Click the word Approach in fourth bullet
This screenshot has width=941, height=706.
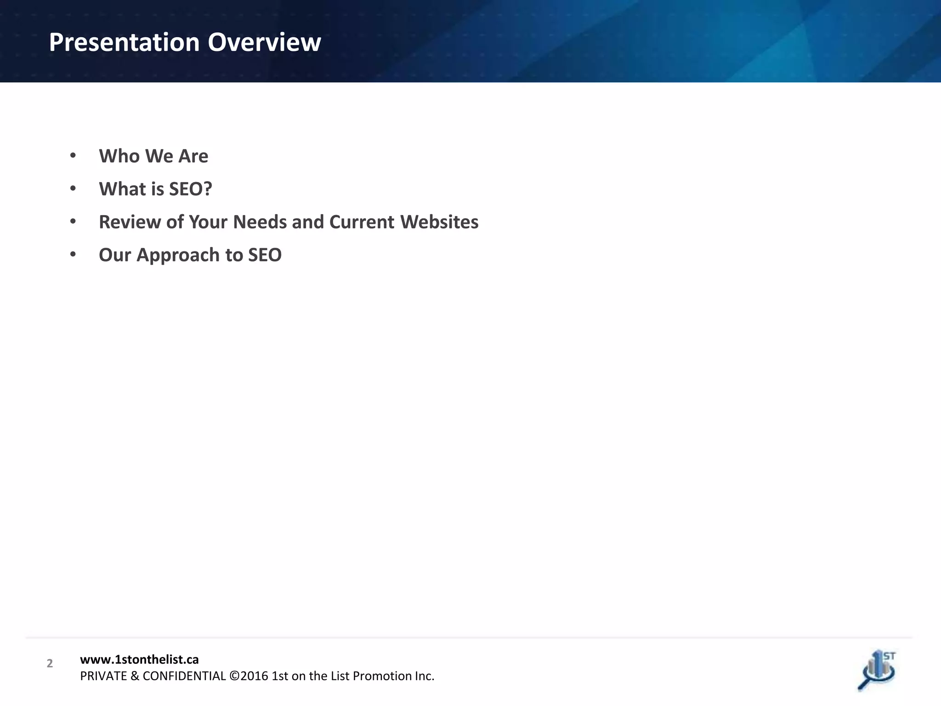(178, 255)
